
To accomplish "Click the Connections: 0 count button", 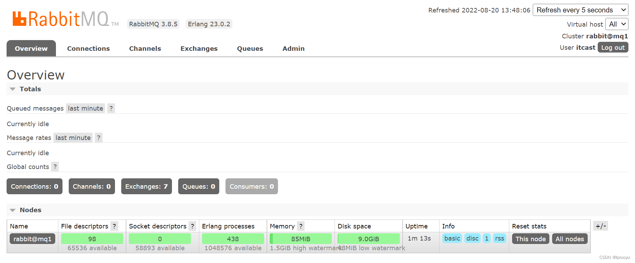I will click(x=35, y=187).
